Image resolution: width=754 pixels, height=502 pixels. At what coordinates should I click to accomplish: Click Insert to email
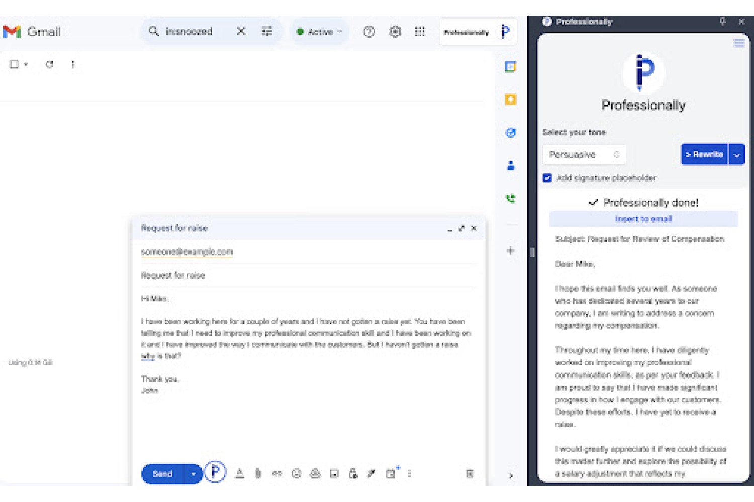point(643,219)
